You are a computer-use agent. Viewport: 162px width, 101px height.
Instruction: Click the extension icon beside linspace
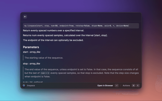click(24, 86)
